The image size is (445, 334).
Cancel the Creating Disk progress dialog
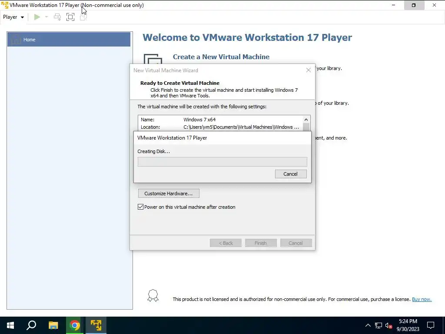[291, 174]
